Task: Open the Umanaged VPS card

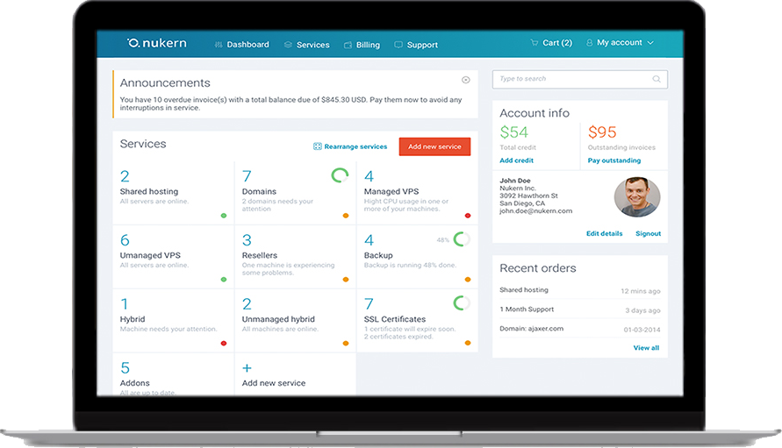Action: 173,257
